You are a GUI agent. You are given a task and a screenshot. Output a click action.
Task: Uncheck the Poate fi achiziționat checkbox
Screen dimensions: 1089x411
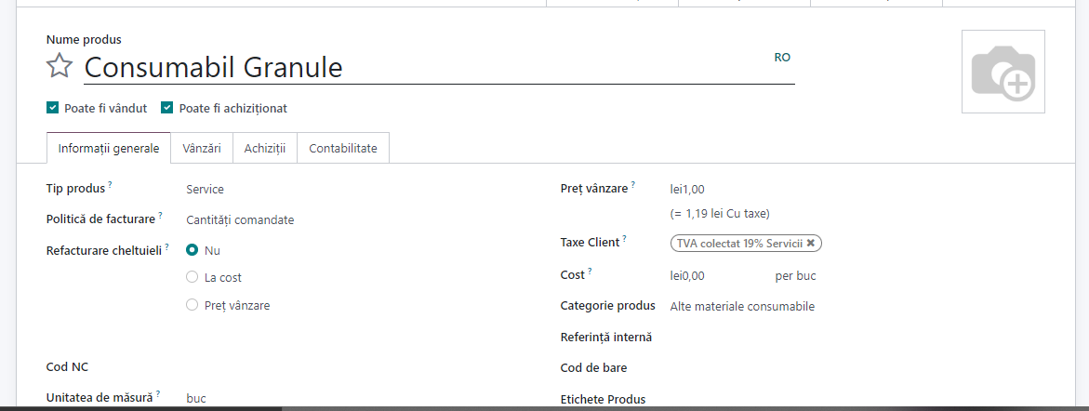[166, 108]
